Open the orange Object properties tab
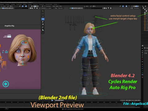 pos(142,64)
